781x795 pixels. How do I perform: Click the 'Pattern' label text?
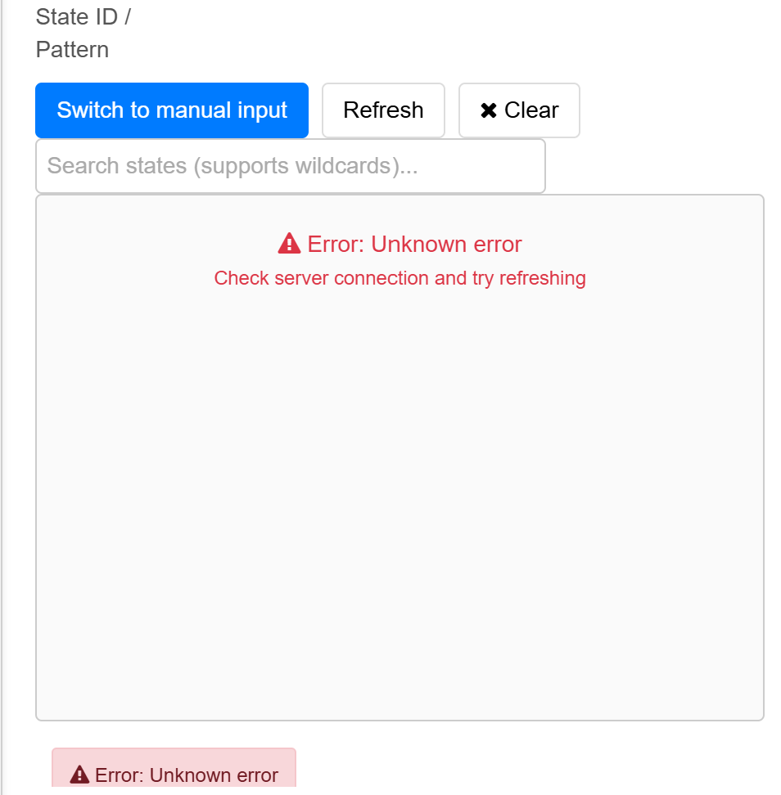(72, 50)
